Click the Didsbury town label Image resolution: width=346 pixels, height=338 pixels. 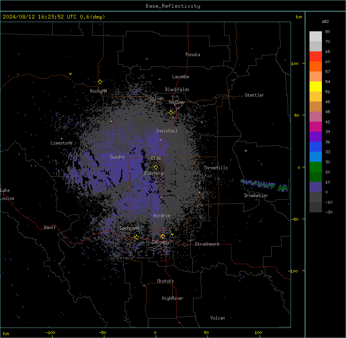point(154,173)
